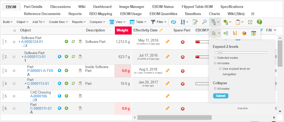Expand the Create New dropdown menu
This screenshot has width=284, height=122.
click(59, 22)
